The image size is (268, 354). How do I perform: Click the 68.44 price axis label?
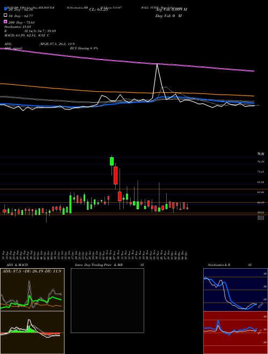coord(261,182)
